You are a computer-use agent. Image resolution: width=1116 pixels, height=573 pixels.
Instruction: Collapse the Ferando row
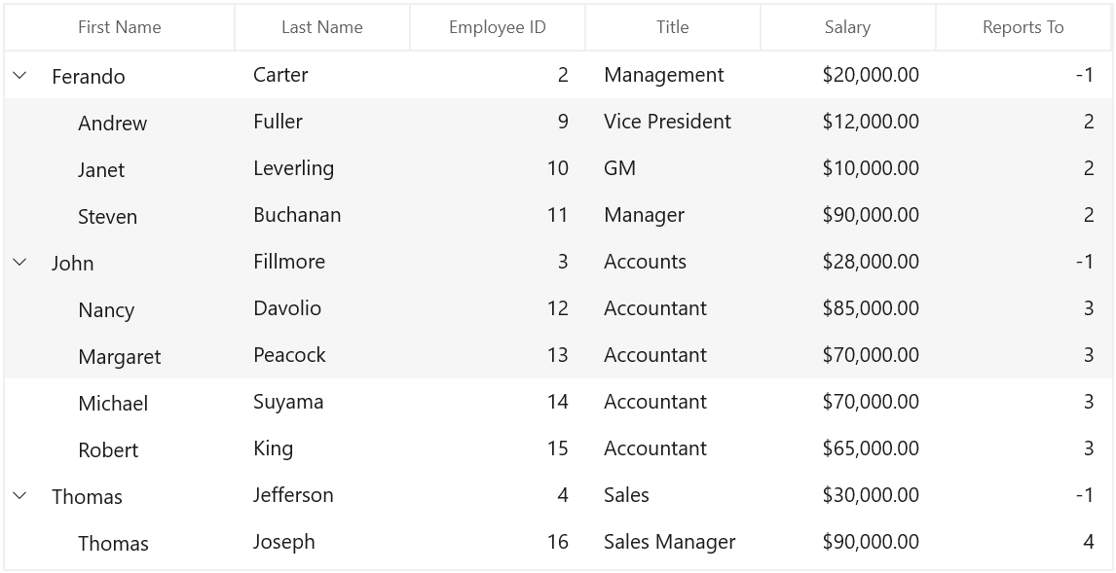pos(19,75)
